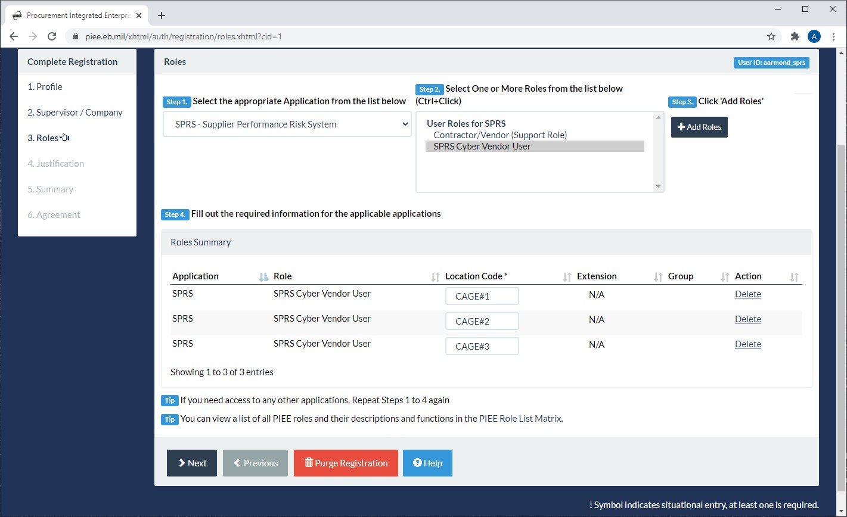Sort the Extension column using its sort icon
847x517 pixels.
point(658,276)
